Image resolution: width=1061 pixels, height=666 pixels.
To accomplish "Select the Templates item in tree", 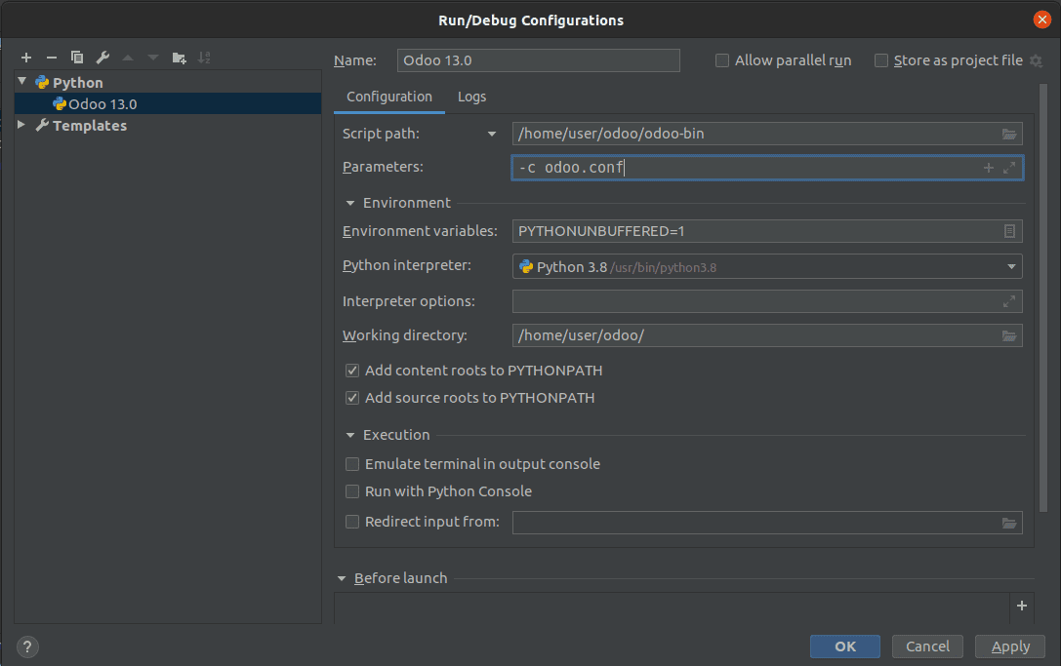I will pyautogui.click(x=90, y=126).
